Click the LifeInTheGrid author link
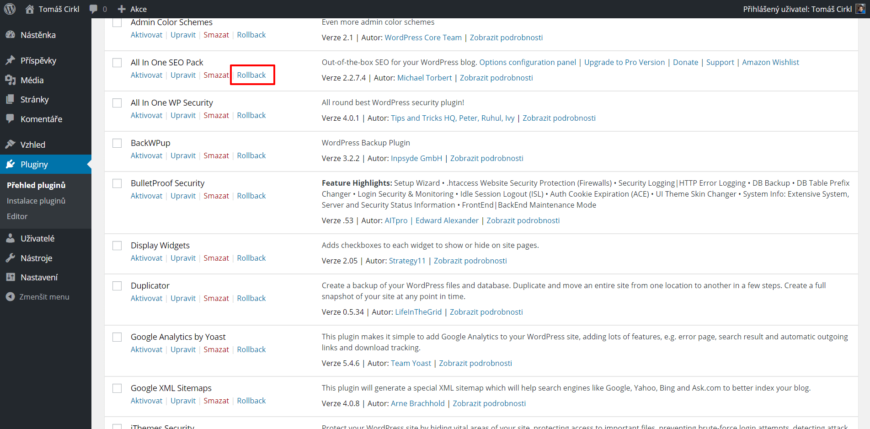The height and width of the screenshot is (429, 870). [418, 312]
